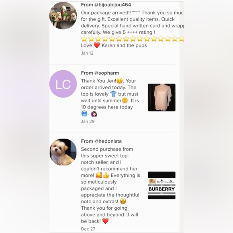Viewport: 233px width, 233px height.
Task: Open the @bijoubijou464 username link
Action: point(112,5)
